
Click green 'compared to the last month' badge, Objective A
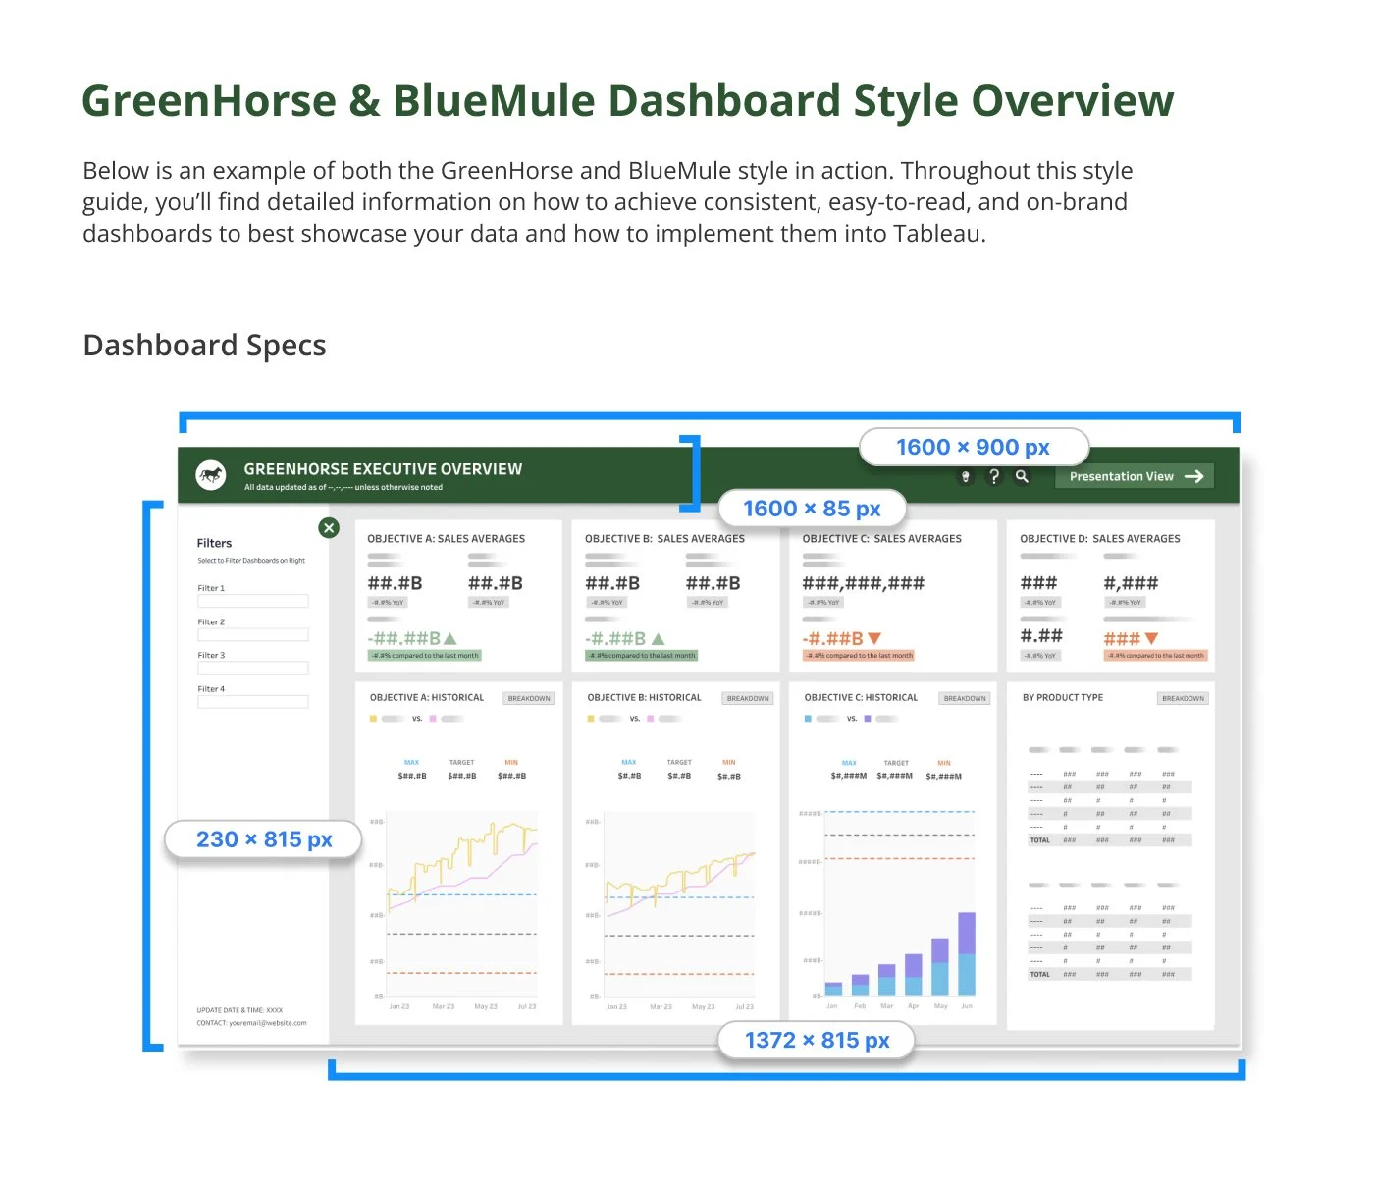425,656
